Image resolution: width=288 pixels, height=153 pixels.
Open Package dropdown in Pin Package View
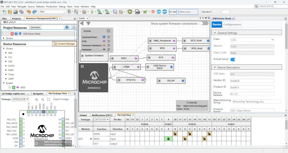tap(21, 99)
